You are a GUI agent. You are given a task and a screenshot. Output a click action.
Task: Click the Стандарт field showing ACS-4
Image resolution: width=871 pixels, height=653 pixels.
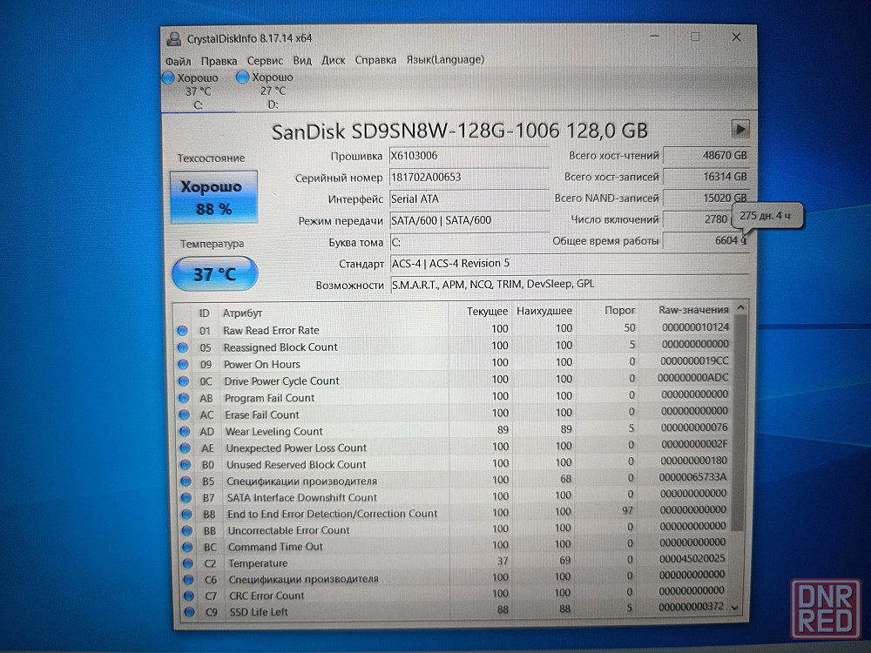pyautogui.click(x=570, y=264)
